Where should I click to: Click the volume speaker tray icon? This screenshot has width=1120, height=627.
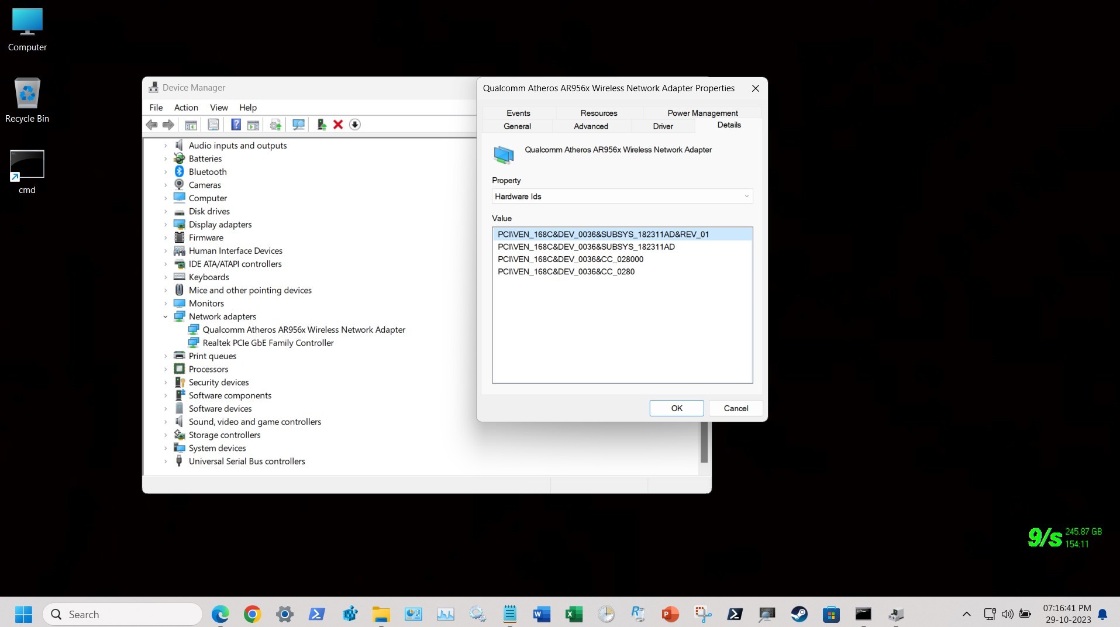(x=1007, y=614)
